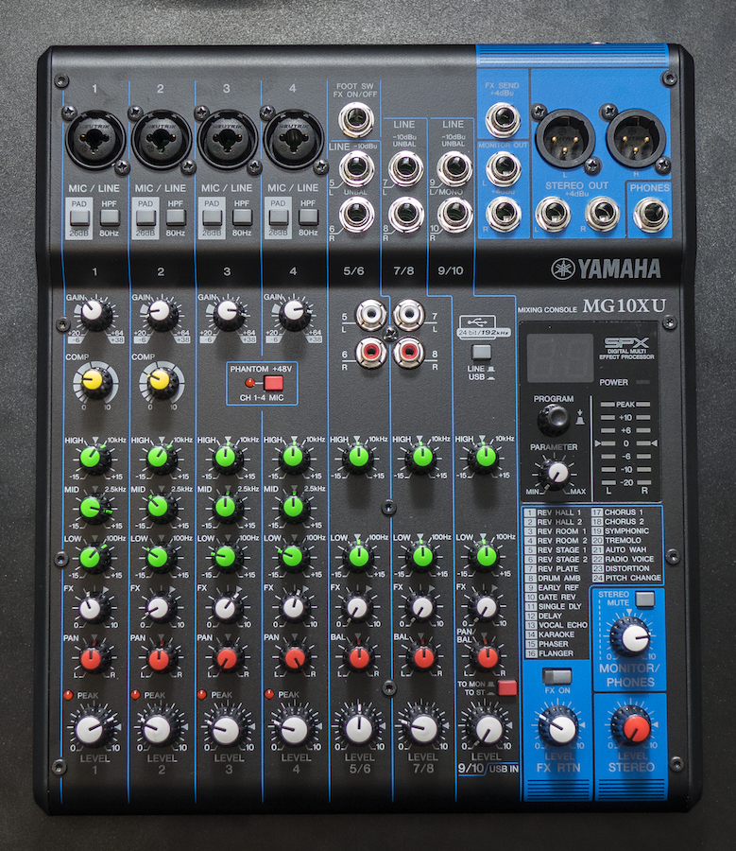This screenshot has height=851, width=736.
Task: Click channel 3 red PAN knob
Action: click(x=227, y=658)
